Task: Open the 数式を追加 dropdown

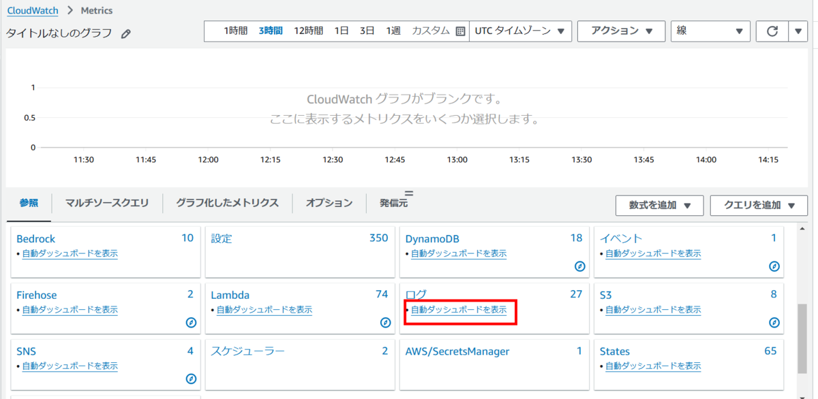Action: click(659, 206)
